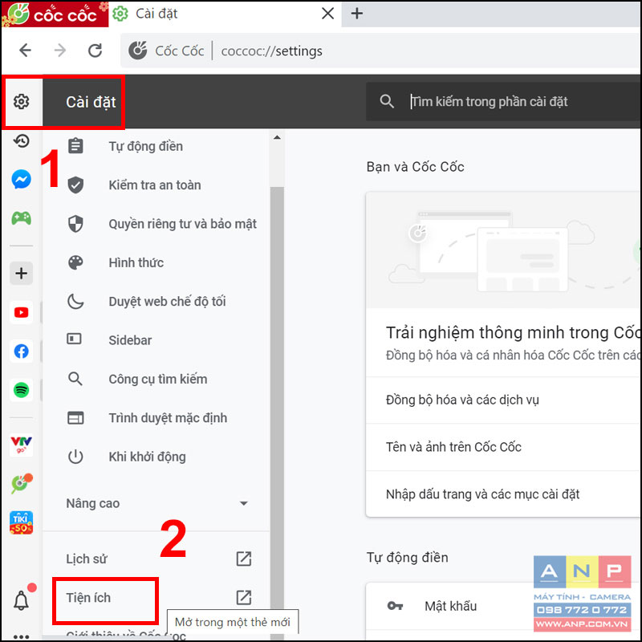The image size is (642, 642).
Task: Open a new tab with plus button
Action: pyautogui.click(x=357, y=14)
